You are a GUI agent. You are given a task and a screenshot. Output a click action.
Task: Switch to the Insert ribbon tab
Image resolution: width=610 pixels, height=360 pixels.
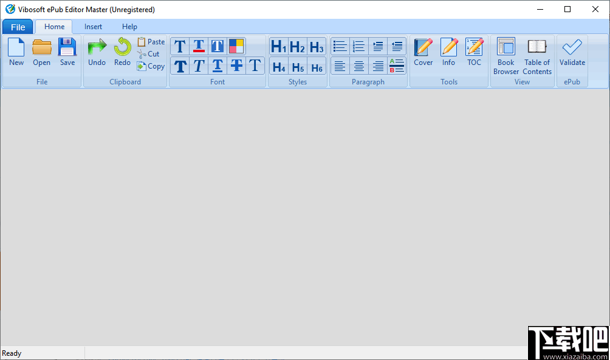(x=93, y=27)
